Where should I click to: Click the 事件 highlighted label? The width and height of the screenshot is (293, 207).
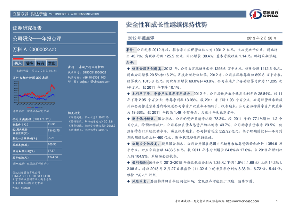pyautogui.click(x=132, y=50)
